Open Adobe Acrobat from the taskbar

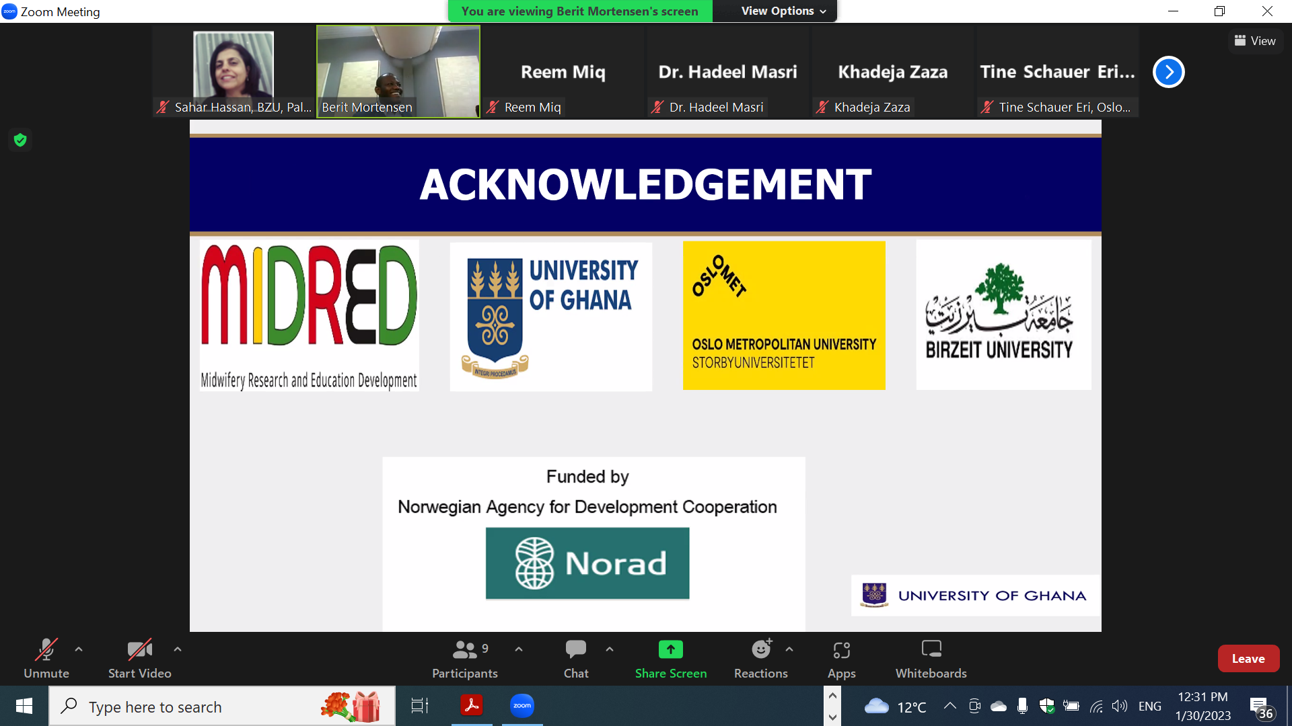point(472,706)
